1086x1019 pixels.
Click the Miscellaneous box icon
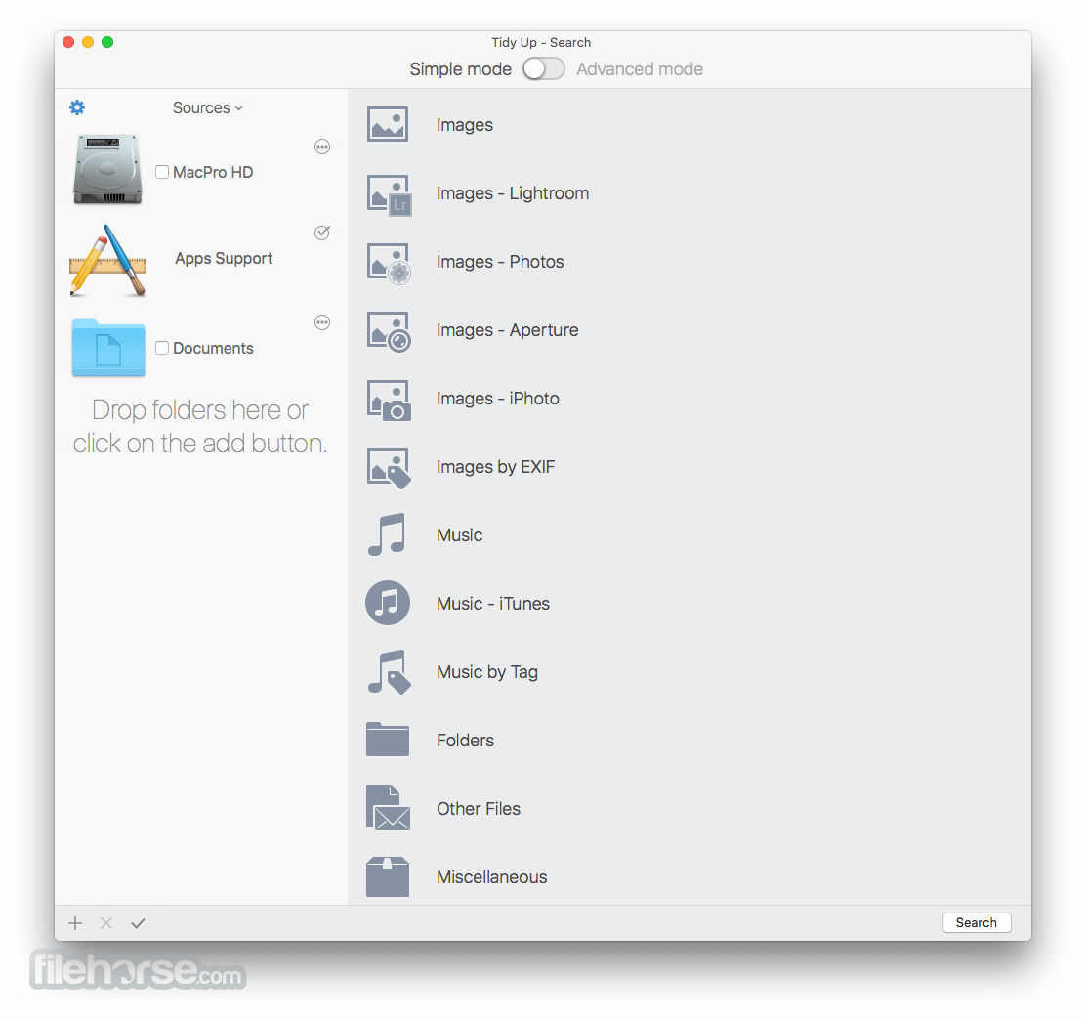[x=387, y=876]
